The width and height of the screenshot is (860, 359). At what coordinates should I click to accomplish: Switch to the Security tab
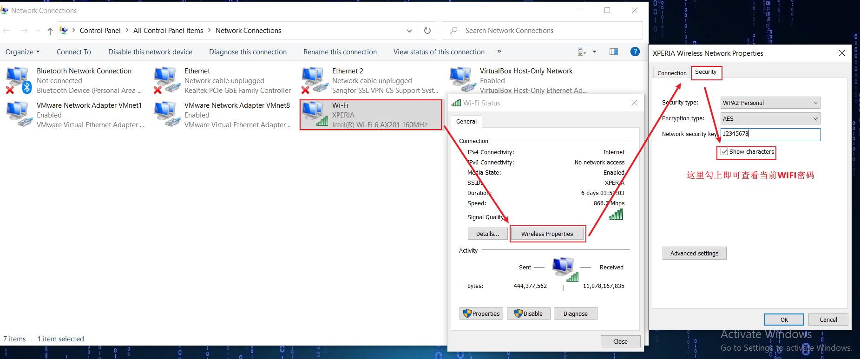706,72
